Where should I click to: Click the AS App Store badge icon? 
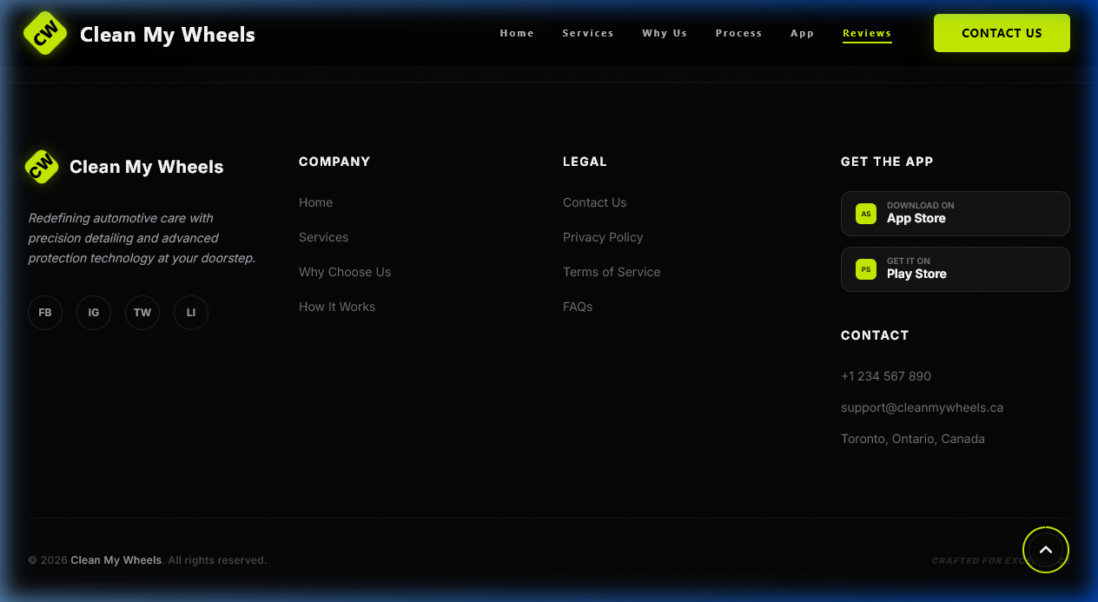pyautogui.click(x=866, y=214)
